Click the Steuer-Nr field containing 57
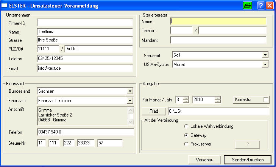 pyautogui.click(x=110, y=143)
